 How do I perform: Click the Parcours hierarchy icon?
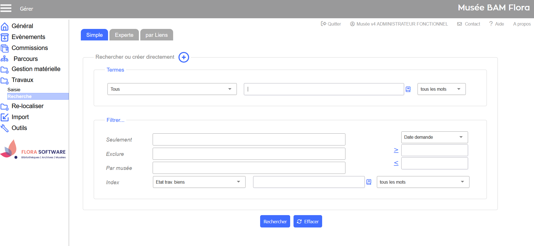point(4,59)
